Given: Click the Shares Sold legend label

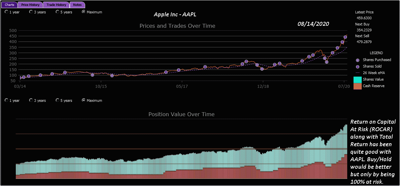Looking at the screenshot, I should click(x=373, y=67).
